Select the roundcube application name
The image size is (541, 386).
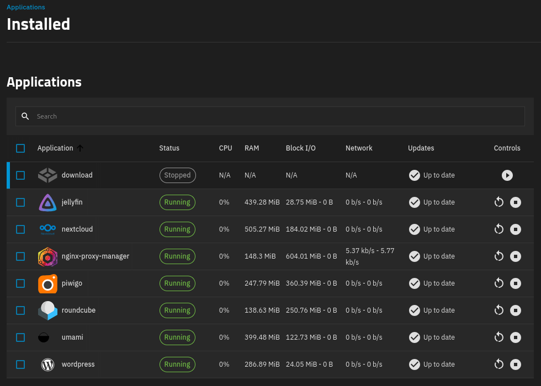coord(78,310)
